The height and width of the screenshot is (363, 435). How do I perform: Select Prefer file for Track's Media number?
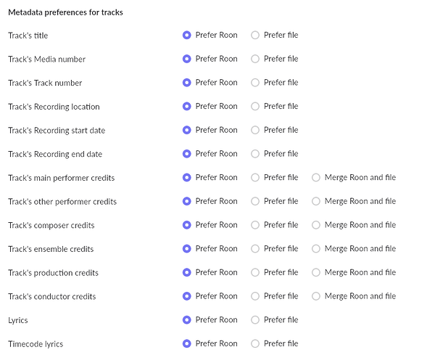click(x=255, y=59)
